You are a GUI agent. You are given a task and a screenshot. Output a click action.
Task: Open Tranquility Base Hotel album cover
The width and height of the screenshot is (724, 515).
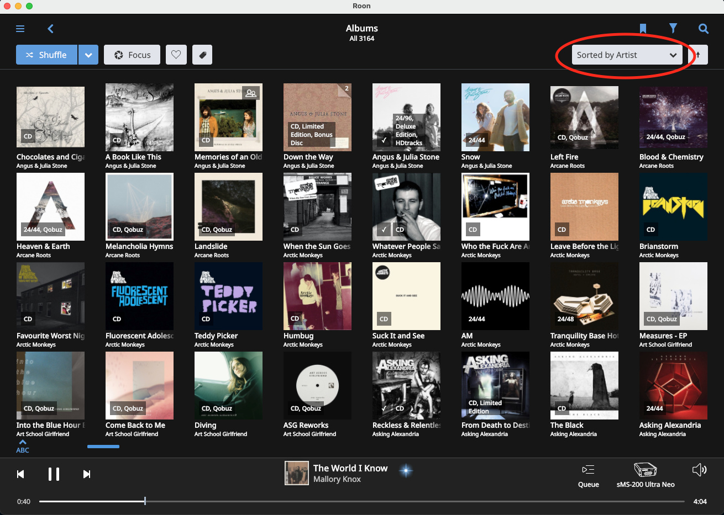pos(584,296)
